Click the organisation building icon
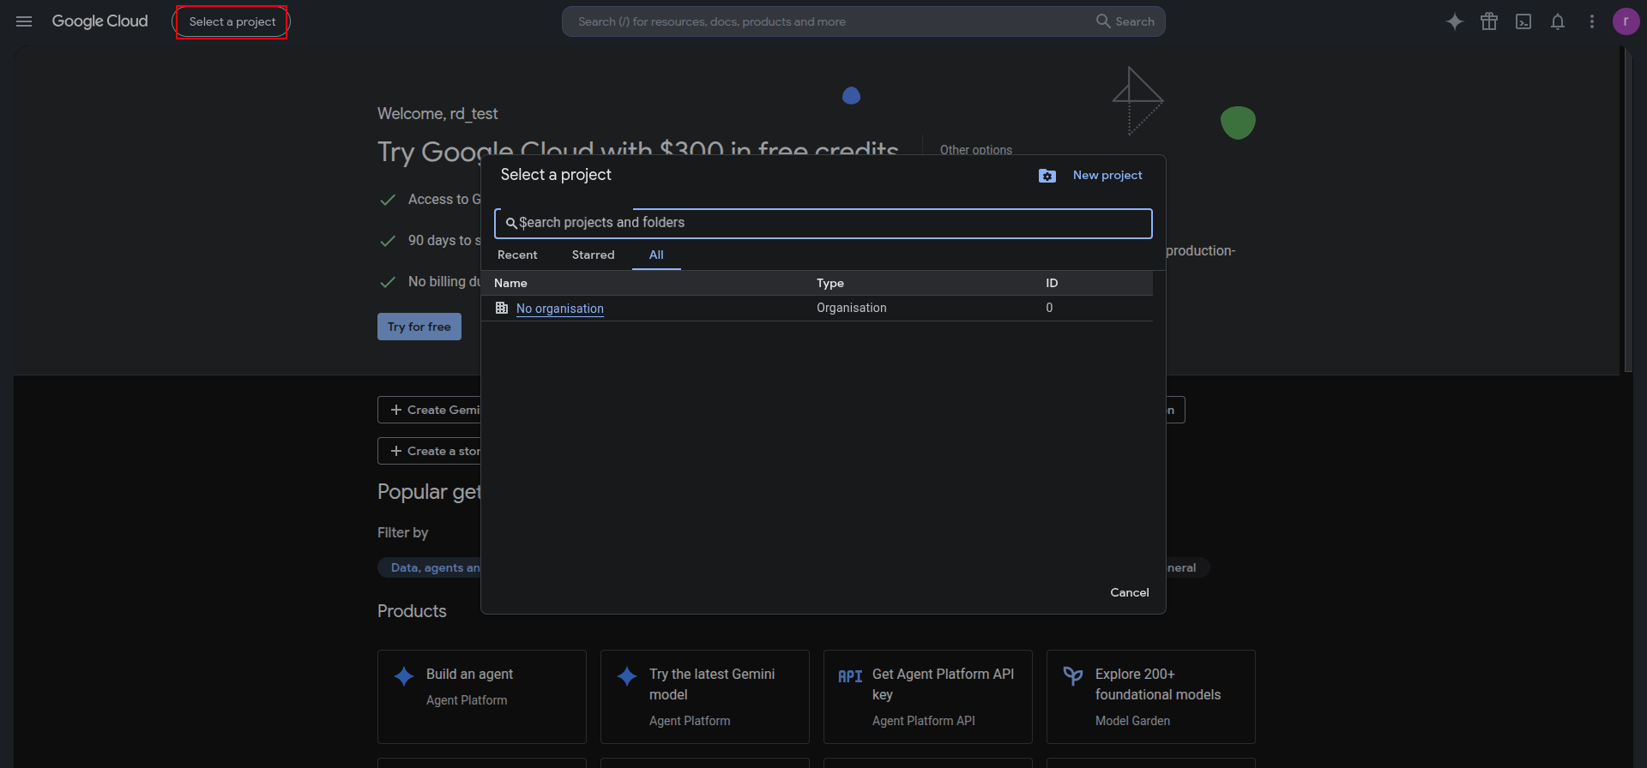The width and height of the screenshot is (1647, 768). click(x=502, y=308)
